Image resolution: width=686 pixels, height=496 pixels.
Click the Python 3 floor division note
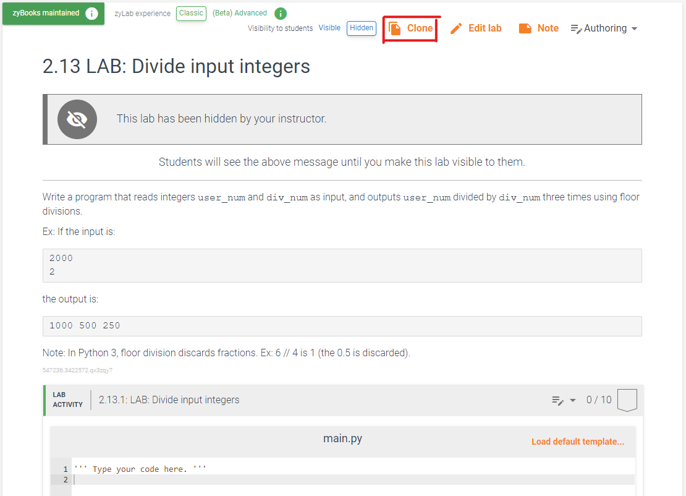pos(226,353)
